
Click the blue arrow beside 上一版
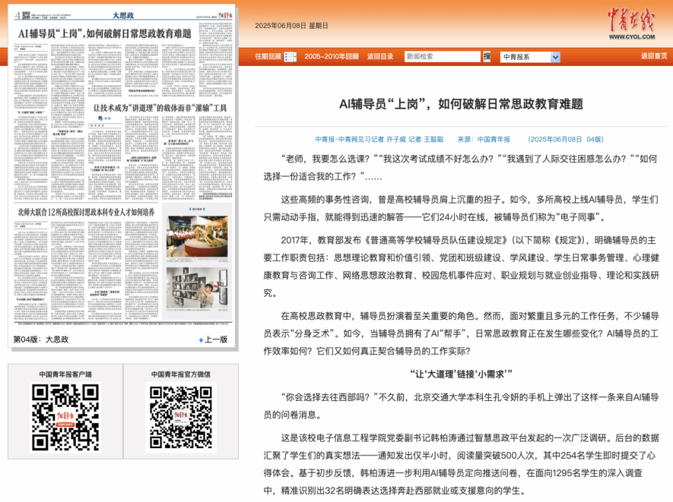point(201,340)
